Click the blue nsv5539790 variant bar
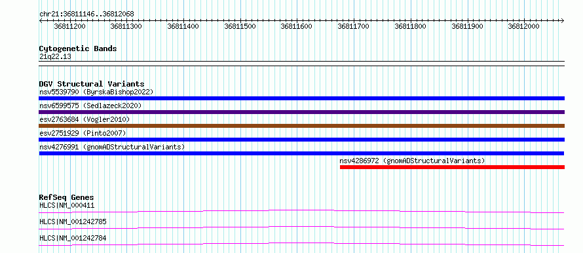 coord(301,98)
